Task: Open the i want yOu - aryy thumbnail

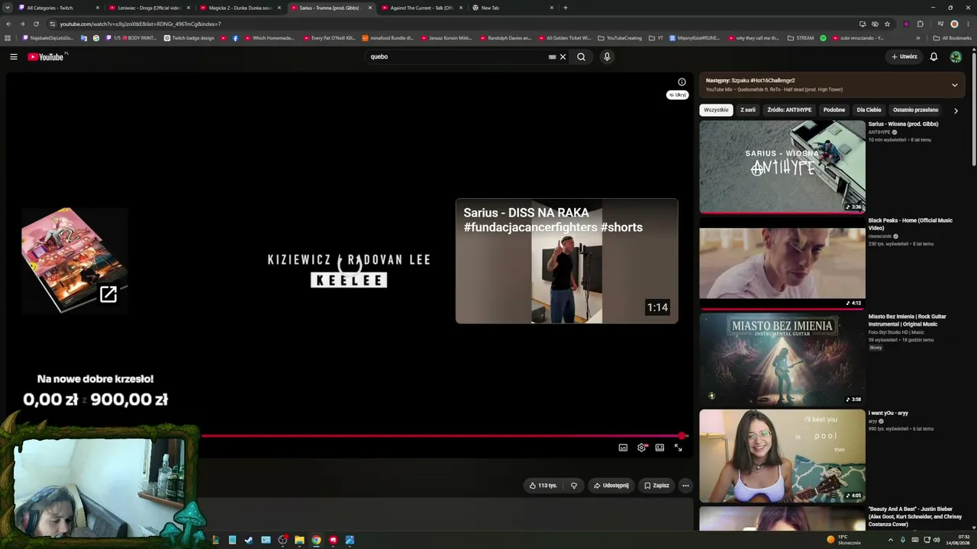Action: coord(782,456)
